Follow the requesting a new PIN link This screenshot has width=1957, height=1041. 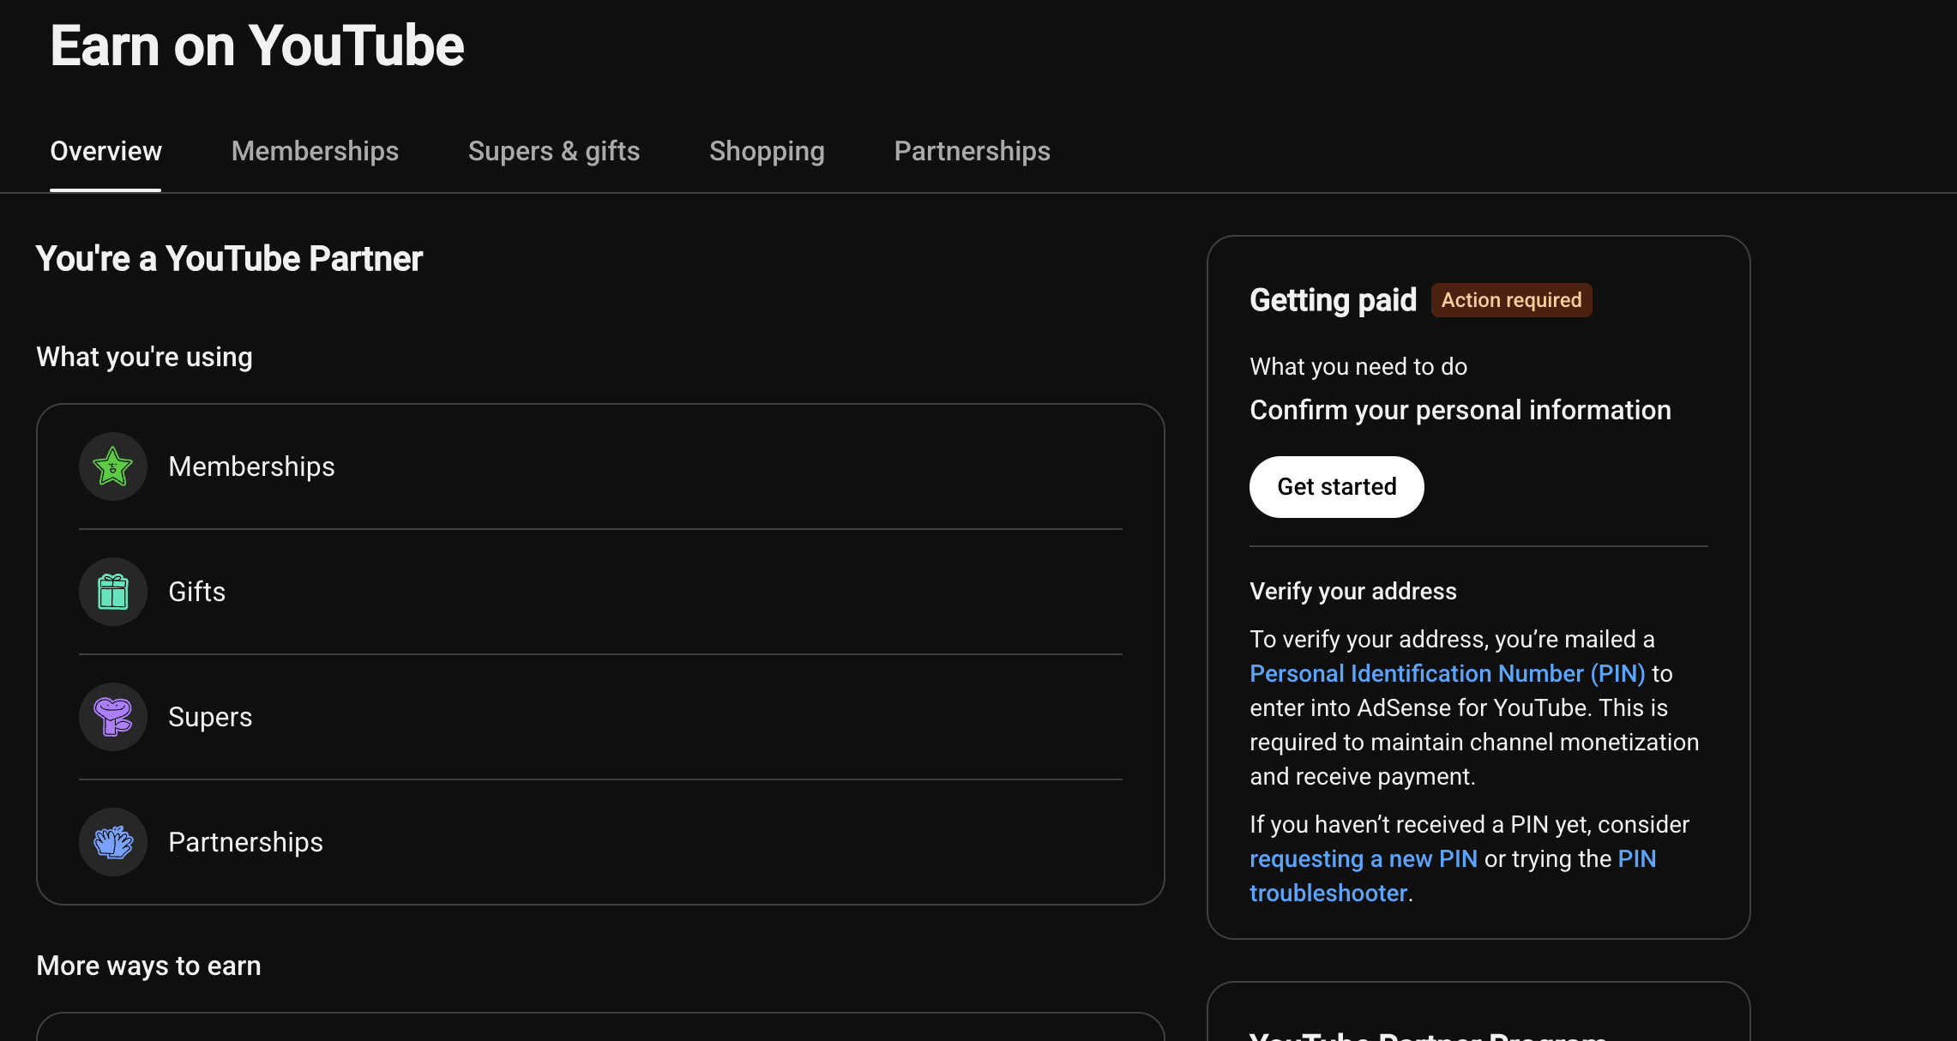pyautogui.click(x=1364, y=859)
